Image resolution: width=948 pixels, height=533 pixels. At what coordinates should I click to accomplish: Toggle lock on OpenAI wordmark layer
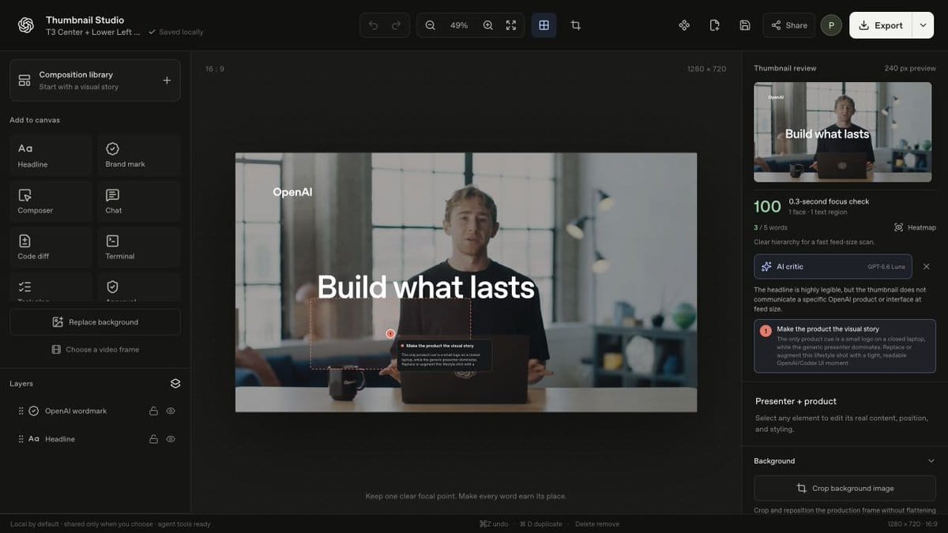(154, 411)
